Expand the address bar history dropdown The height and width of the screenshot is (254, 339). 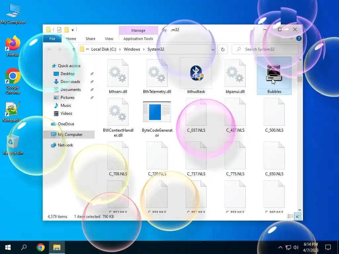[x=213, y=50]
